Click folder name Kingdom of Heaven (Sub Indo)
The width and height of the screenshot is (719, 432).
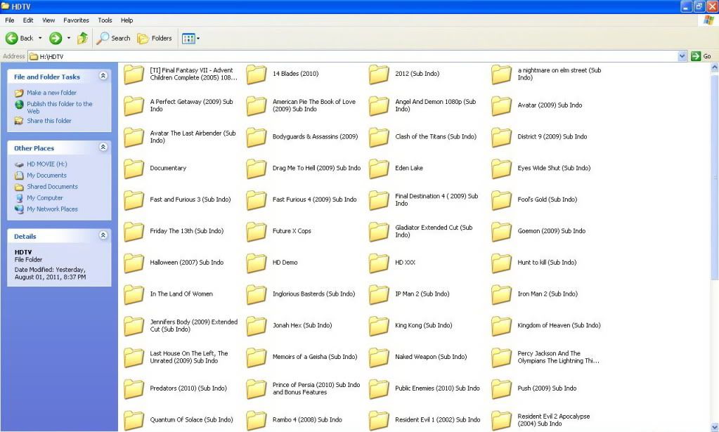pyautogui.click(x=559, y=325)
